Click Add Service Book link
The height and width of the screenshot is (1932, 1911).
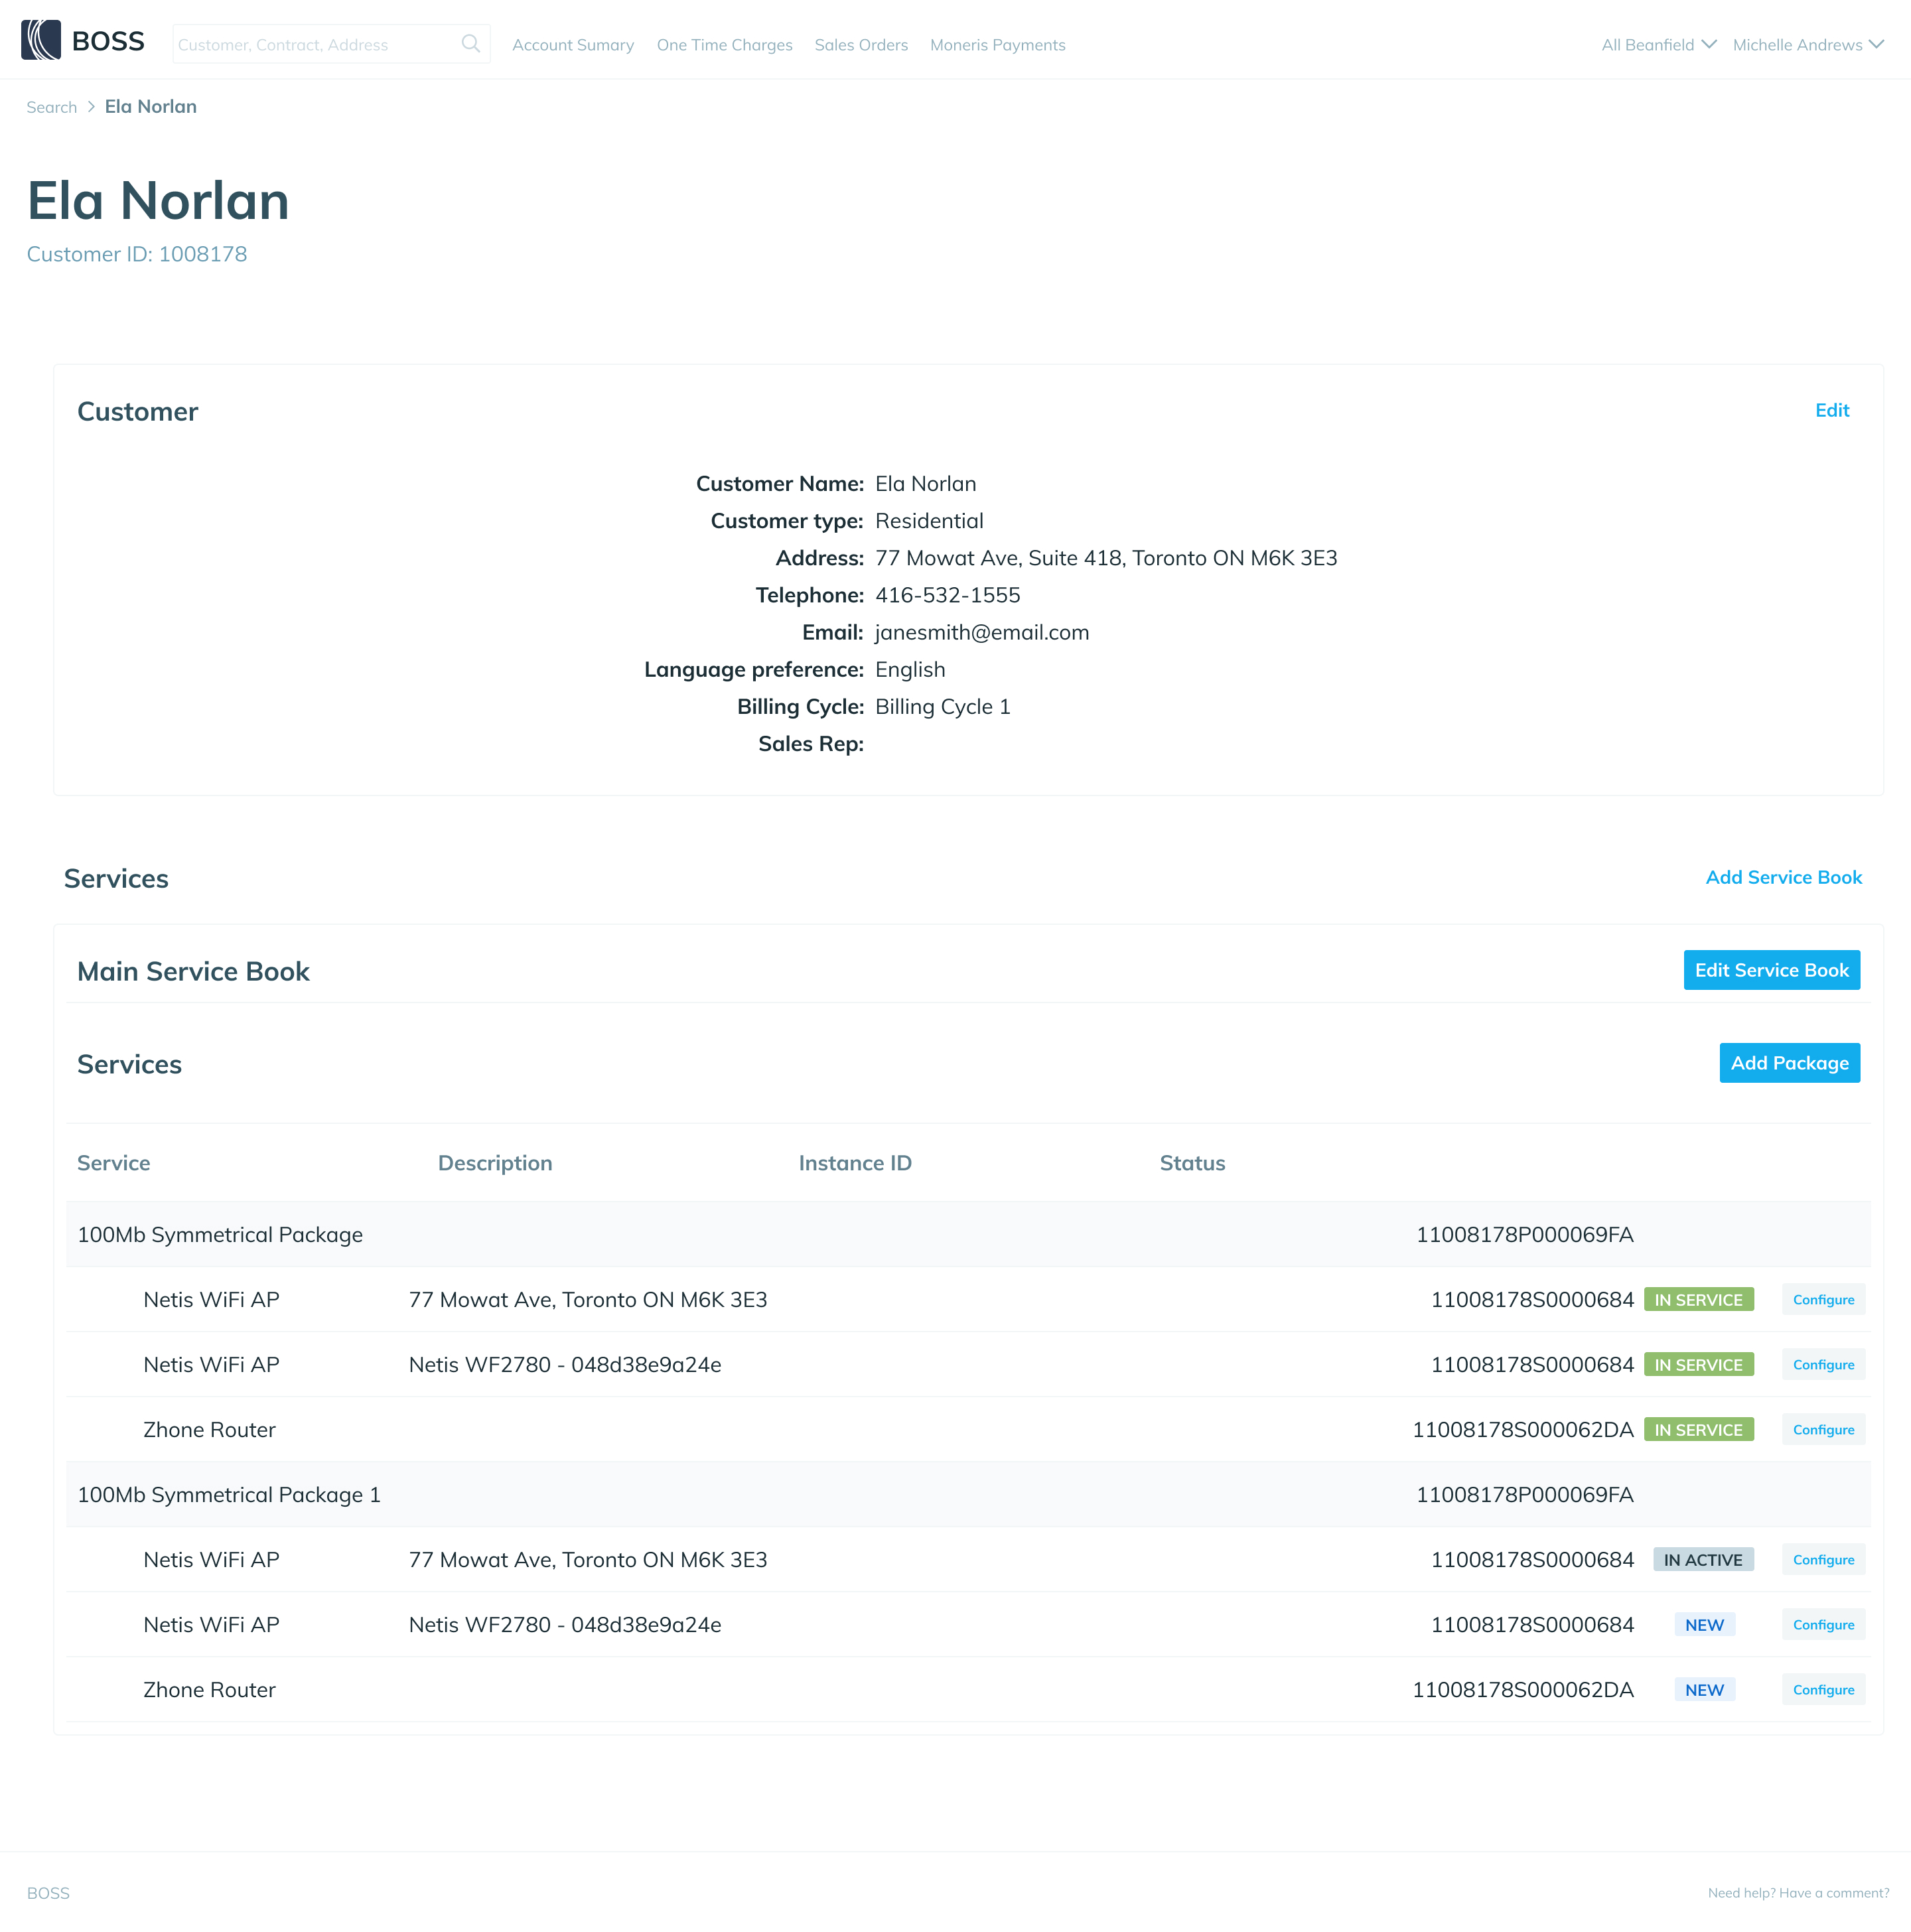1783,877
